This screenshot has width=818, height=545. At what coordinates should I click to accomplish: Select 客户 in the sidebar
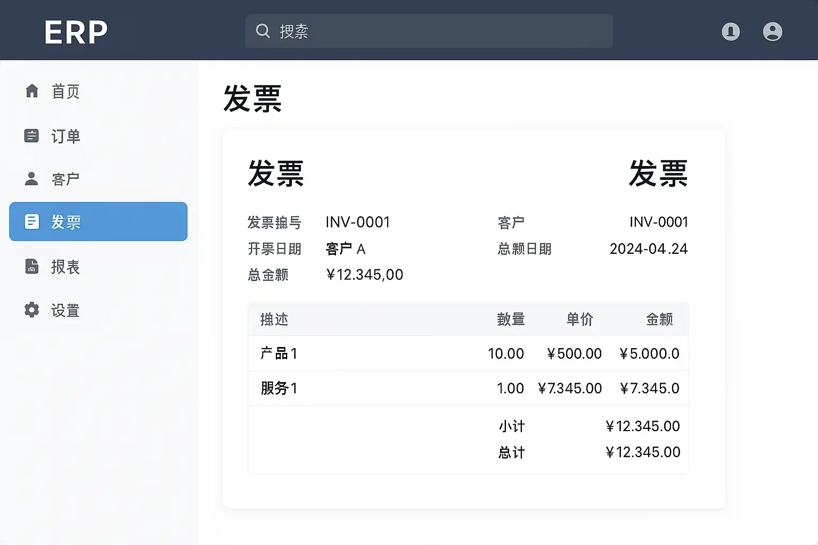coord(66,179)
